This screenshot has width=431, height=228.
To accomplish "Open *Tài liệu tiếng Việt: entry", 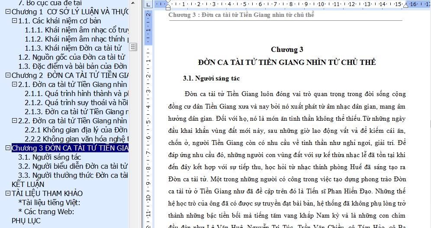I will (49, 202).
